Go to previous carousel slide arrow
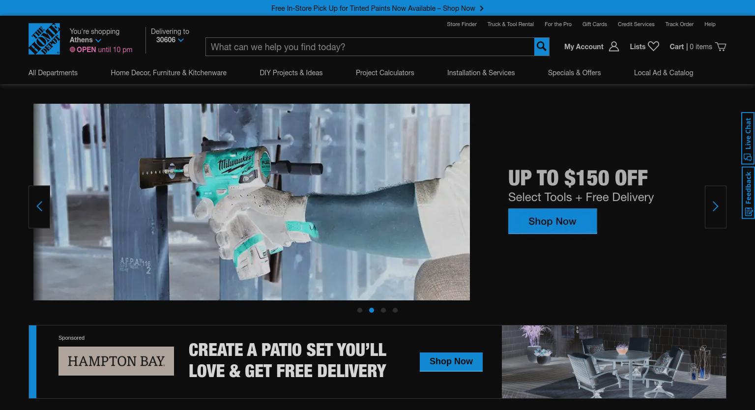This screenshot has width=755, height=410. coord(39,206)
